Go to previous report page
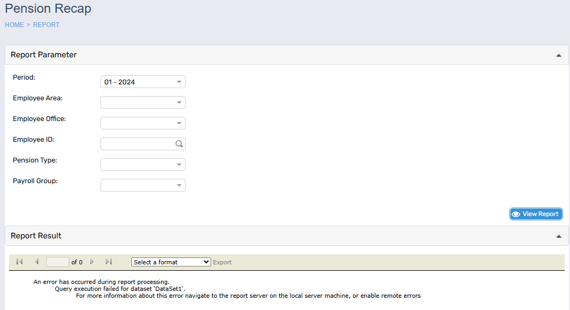This screenshot has width=570, height=310. [37, 262]
